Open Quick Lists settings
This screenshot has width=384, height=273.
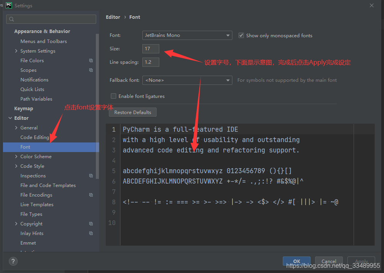click(32, 89)
